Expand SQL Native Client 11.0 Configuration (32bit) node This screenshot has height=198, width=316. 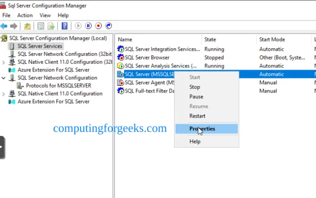pyautogui.click(x=4, y=62)
